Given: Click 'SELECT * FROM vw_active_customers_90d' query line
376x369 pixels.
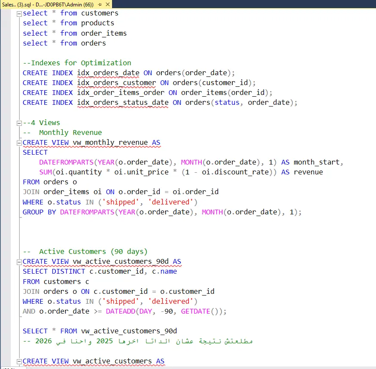Looking at the screenshot, I should [100, 331].
